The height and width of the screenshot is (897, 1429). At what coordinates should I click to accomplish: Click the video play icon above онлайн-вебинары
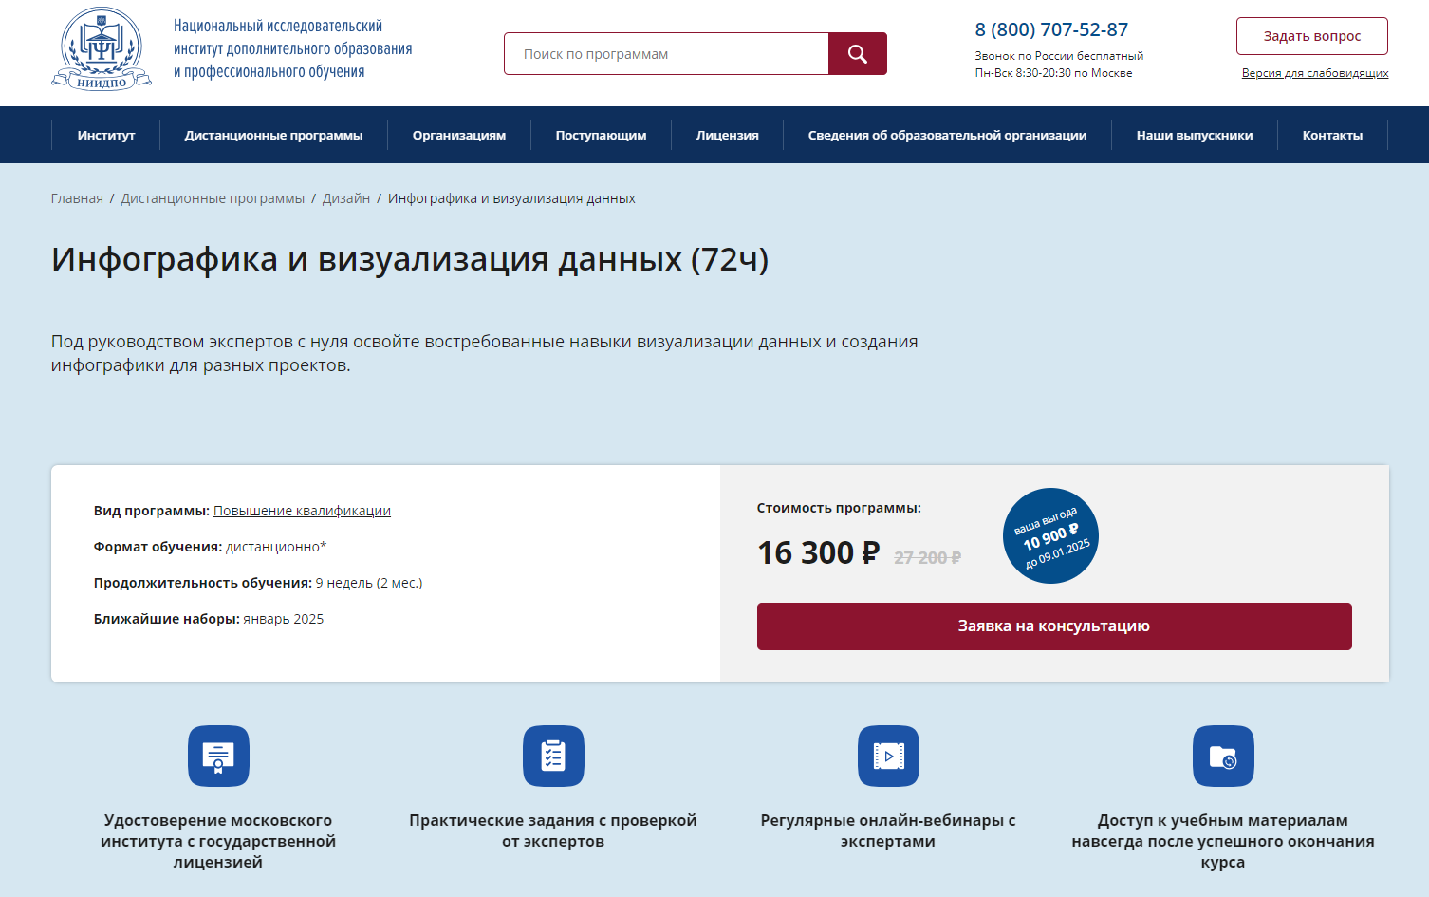pyautogui.click(x=888, y=757)
